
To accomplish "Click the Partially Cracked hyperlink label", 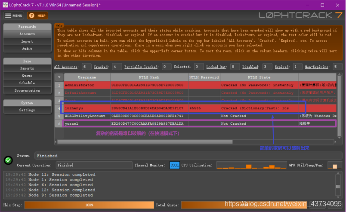I will 141,67.
